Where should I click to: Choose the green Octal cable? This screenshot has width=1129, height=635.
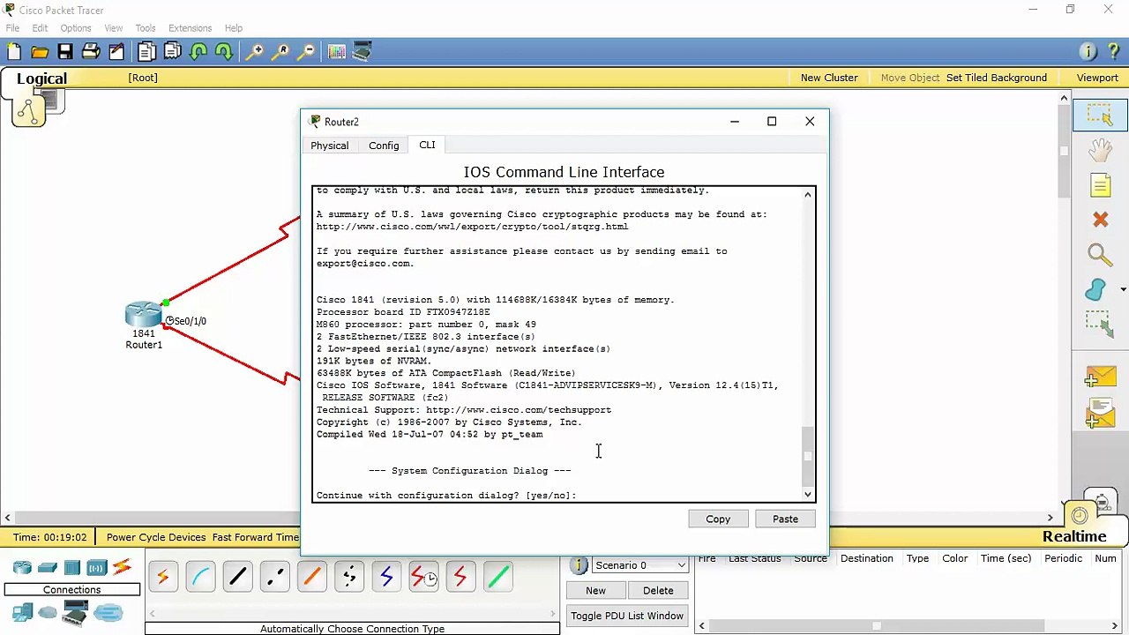click(497, 577)
